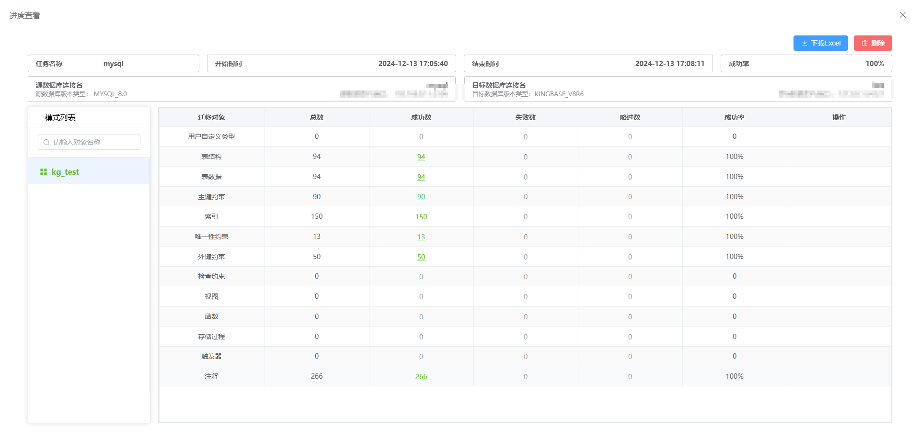Open the table structure success count 94
920x440 pixels.
421,157
